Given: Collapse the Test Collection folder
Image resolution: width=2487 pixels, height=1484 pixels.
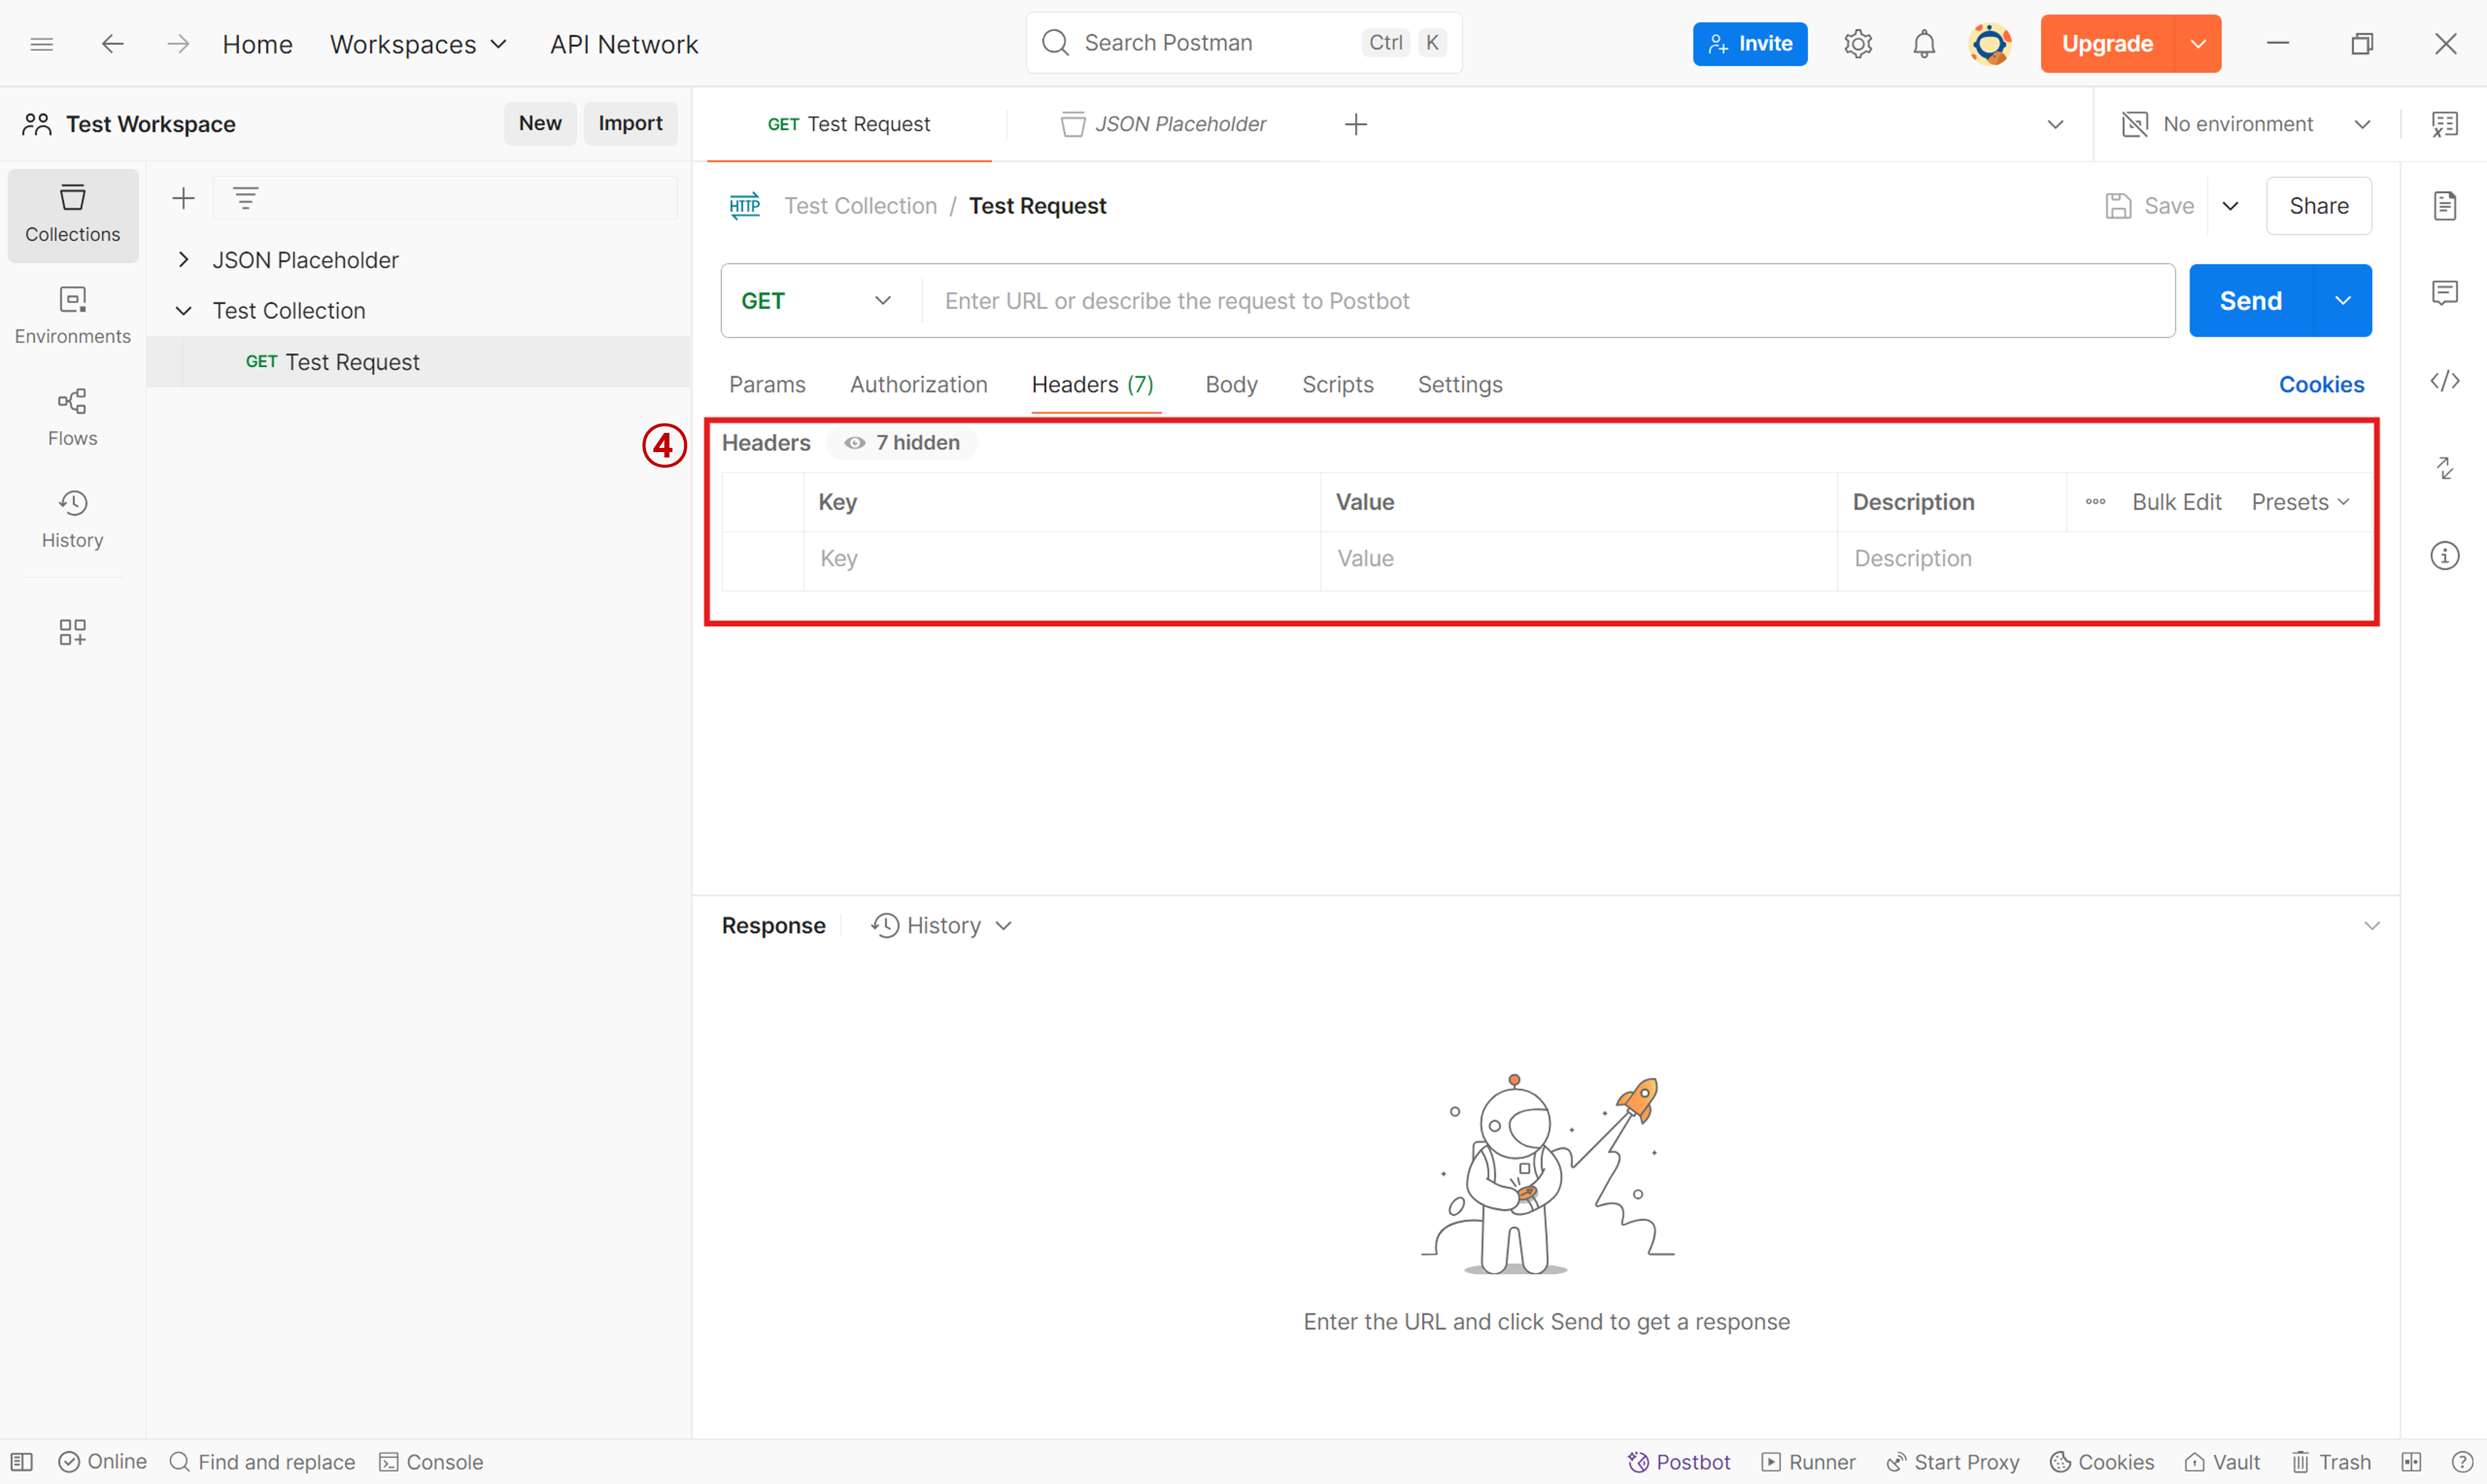Looking at the screenshot, I should point(183,311).
